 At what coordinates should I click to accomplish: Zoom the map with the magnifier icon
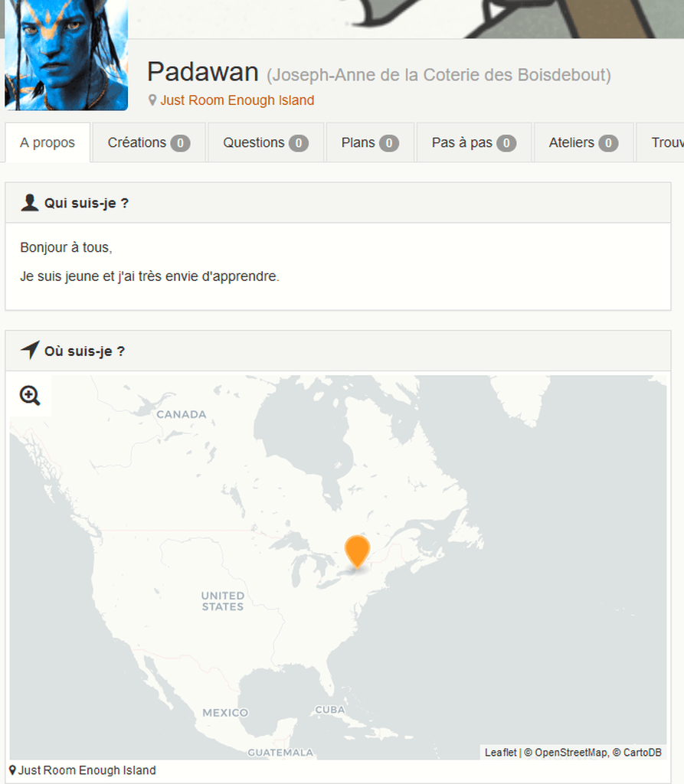pos(30,396)
